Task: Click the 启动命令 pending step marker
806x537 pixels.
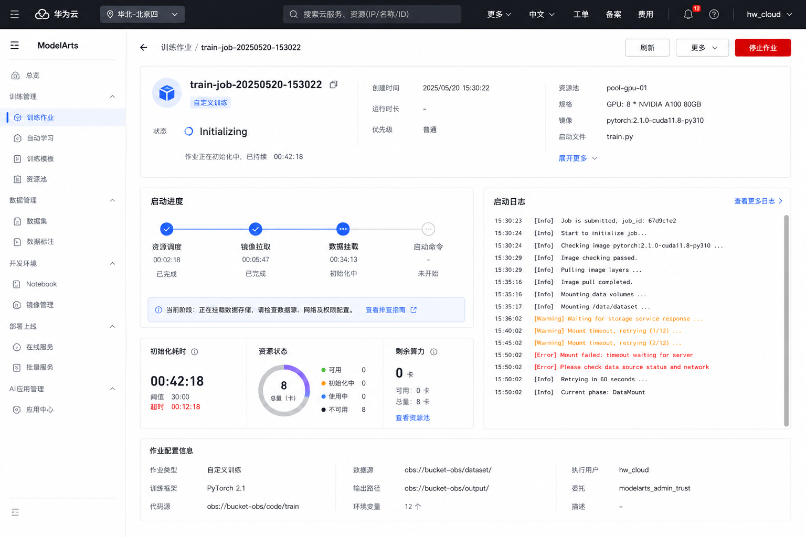Action: click(x=428, y=229)
